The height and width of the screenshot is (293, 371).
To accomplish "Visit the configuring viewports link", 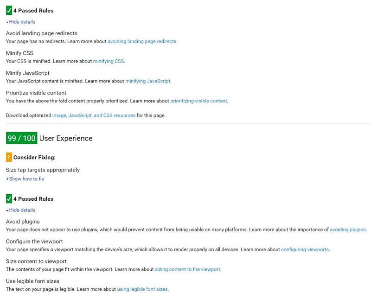I will (x=305, y=249).
